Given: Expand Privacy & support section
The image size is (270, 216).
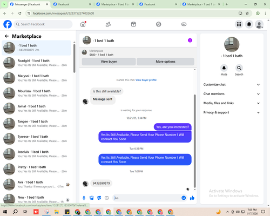Looking at the screenshot, I should (x=232, y=112).
